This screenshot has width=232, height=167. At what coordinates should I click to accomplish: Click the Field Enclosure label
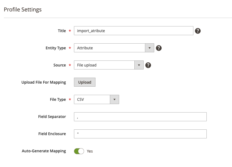pos(52,134)
